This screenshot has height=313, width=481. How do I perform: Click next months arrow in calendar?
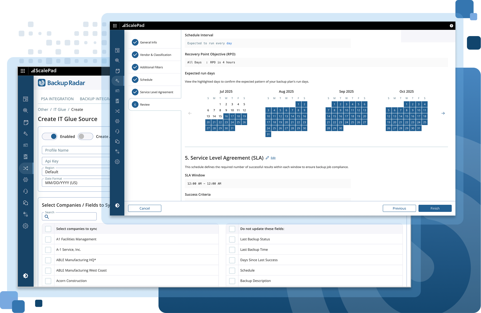point(443,113)
